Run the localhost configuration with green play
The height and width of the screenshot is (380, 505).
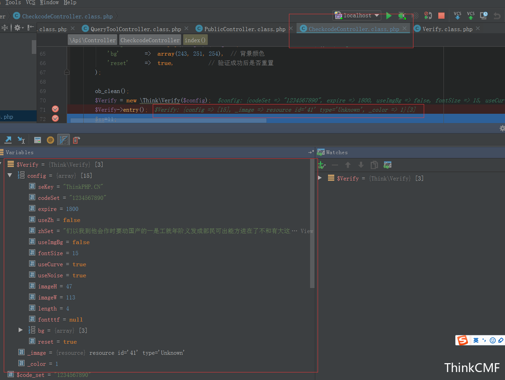tap(389, 15)
